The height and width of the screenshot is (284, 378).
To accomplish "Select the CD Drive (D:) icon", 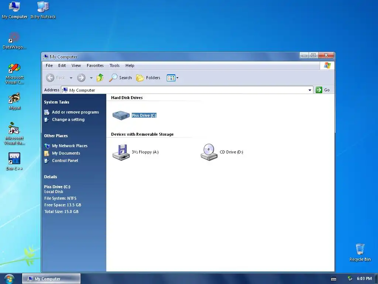I will [x=209, y=152].
